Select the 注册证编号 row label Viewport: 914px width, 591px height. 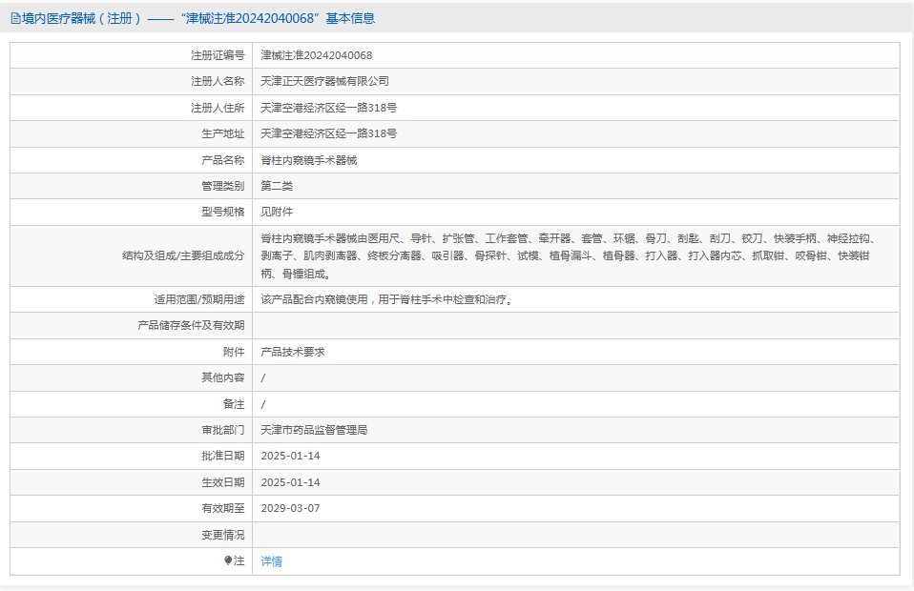[x=218, y=55]
